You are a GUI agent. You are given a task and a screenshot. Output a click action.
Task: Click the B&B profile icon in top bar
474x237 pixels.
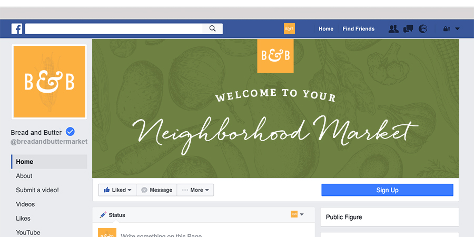pyautogui.click(x=289, y=29)
